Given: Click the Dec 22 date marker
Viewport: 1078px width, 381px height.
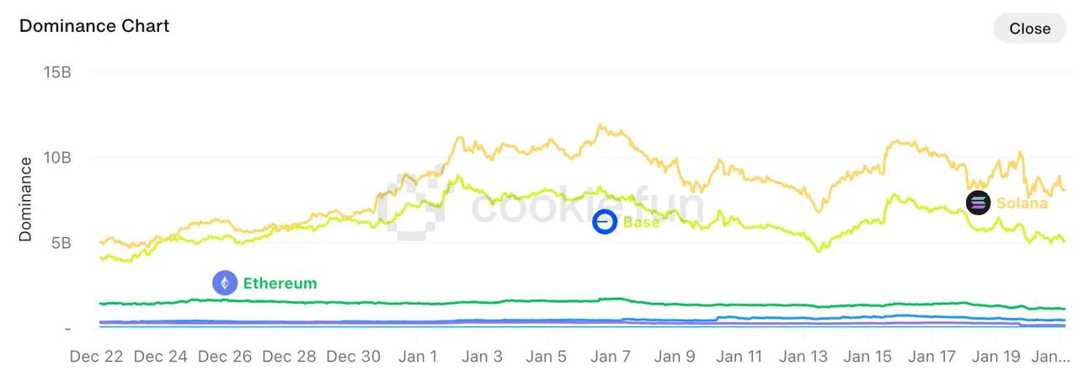Looking at the screenshot, I should pos(97,357).
